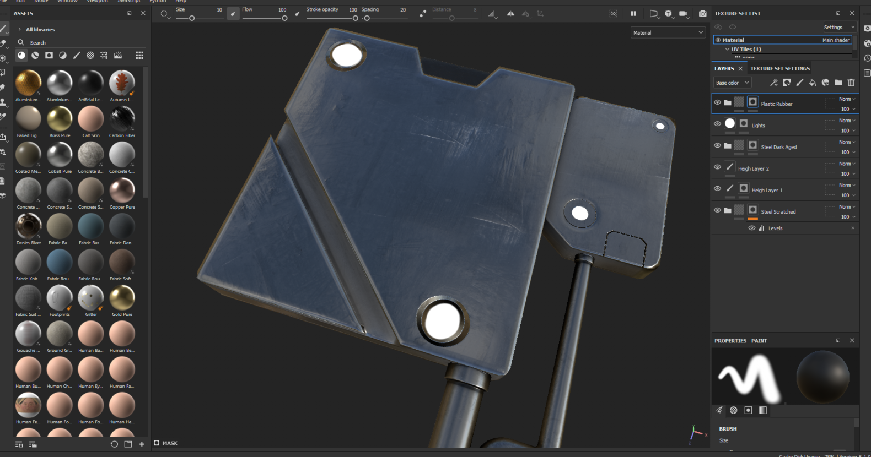Hide the Plastic Rubber layer
This screenshot has width=871, height=457.
(x=717, y=102)
